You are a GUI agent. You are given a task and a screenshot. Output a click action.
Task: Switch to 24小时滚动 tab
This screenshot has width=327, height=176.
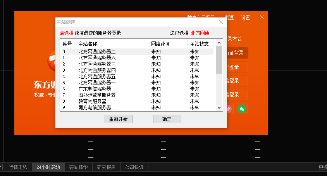click(x=48, y=167)
